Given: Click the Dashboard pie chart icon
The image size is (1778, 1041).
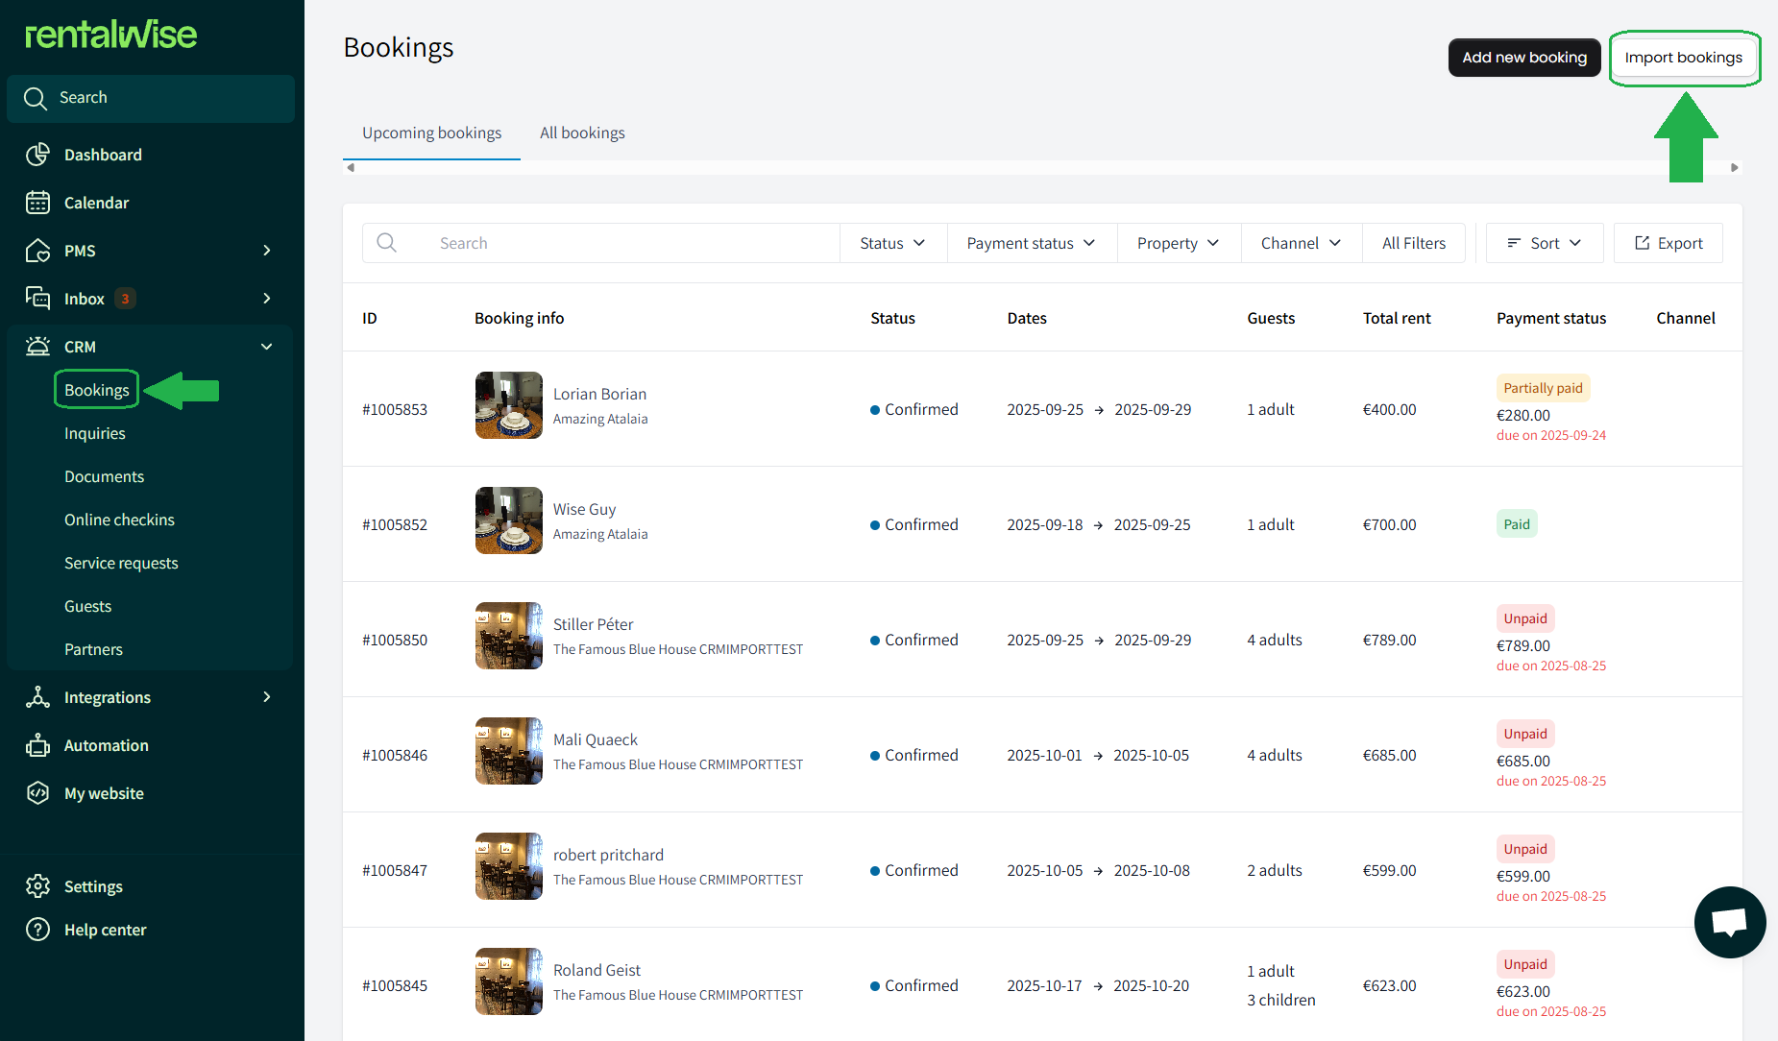Looking at the screenshot, I should (x=37, y=155).
